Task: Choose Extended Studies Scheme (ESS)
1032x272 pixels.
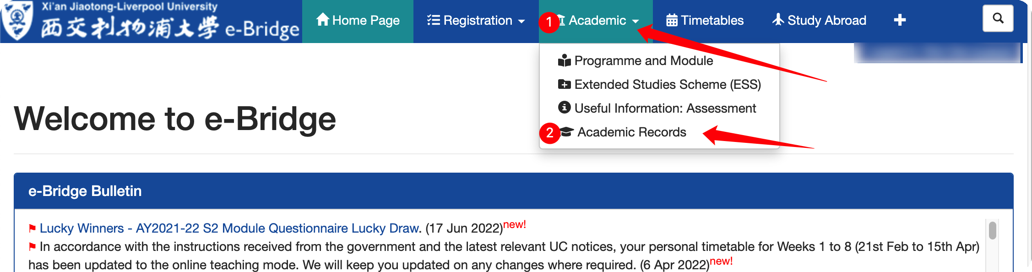Action: tap(659, 85)
